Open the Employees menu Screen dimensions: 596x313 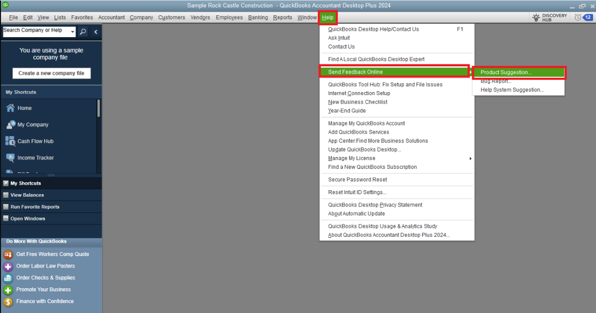[x=229, y=17]
